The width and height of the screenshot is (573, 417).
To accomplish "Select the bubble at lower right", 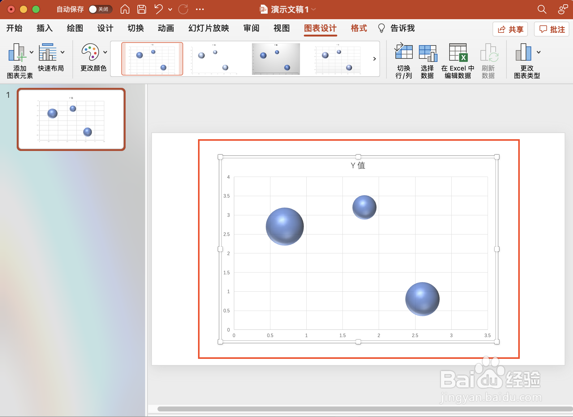I will [x=422, y=299].
